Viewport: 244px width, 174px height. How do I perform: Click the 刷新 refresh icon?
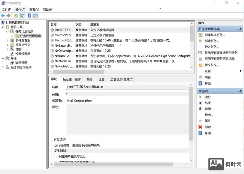tap(200, 77)
